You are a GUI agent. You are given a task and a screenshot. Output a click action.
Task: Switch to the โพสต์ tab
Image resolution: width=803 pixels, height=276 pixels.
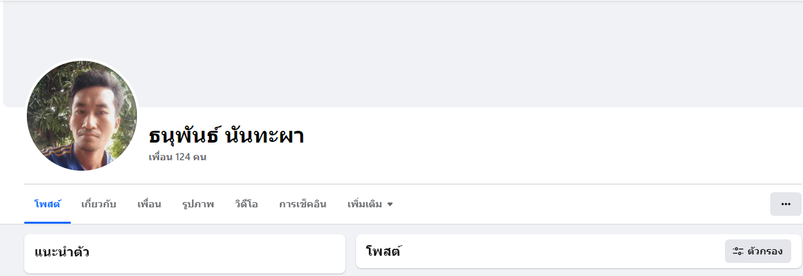click(47, 204)
